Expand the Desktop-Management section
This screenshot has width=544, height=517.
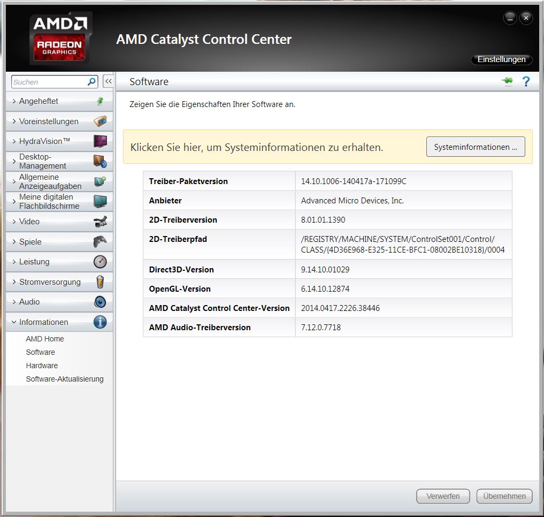(59, 161)
